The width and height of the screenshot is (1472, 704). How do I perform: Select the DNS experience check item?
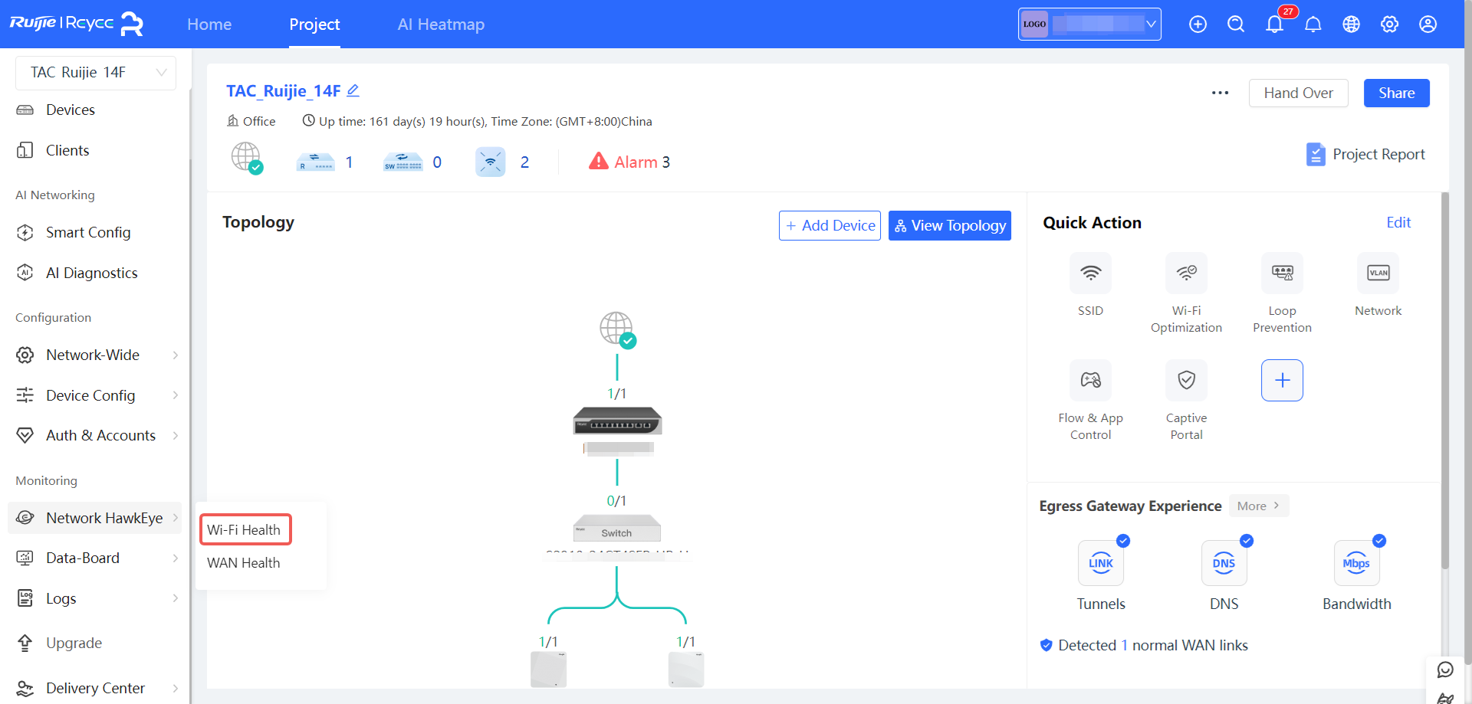[x=1224, y=564]
